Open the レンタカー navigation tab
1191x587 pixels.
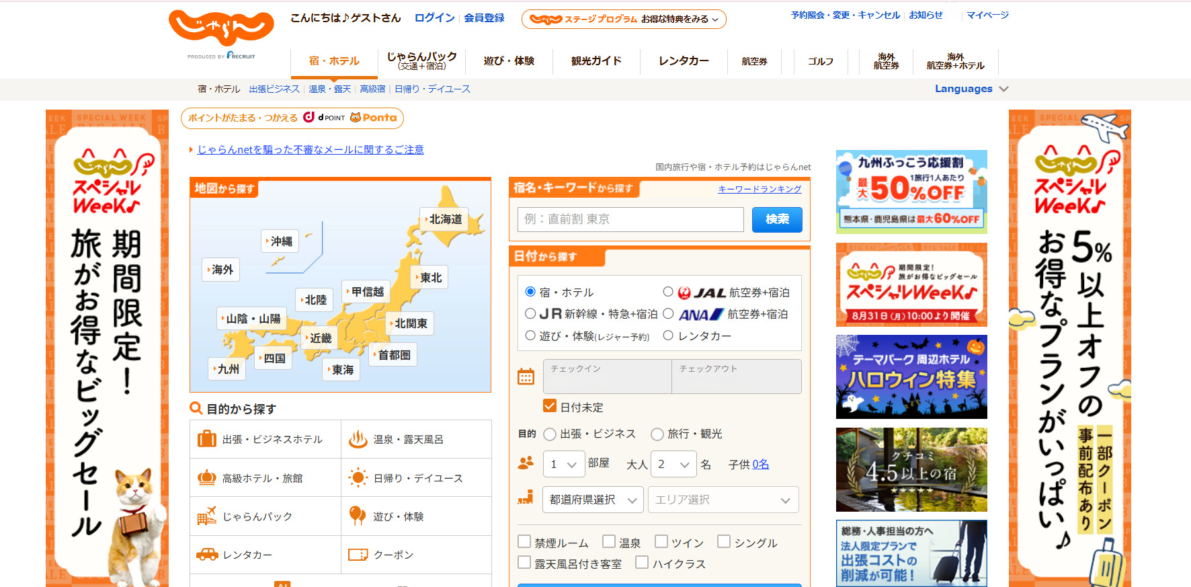pos(684,61)
